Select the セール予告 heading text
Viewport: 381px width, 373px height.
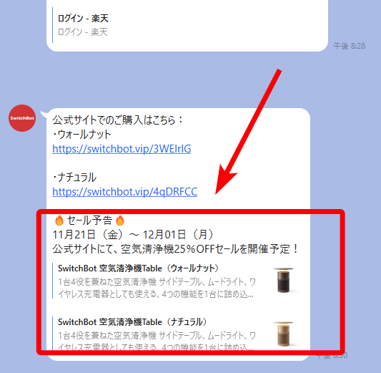pos(89,221)
